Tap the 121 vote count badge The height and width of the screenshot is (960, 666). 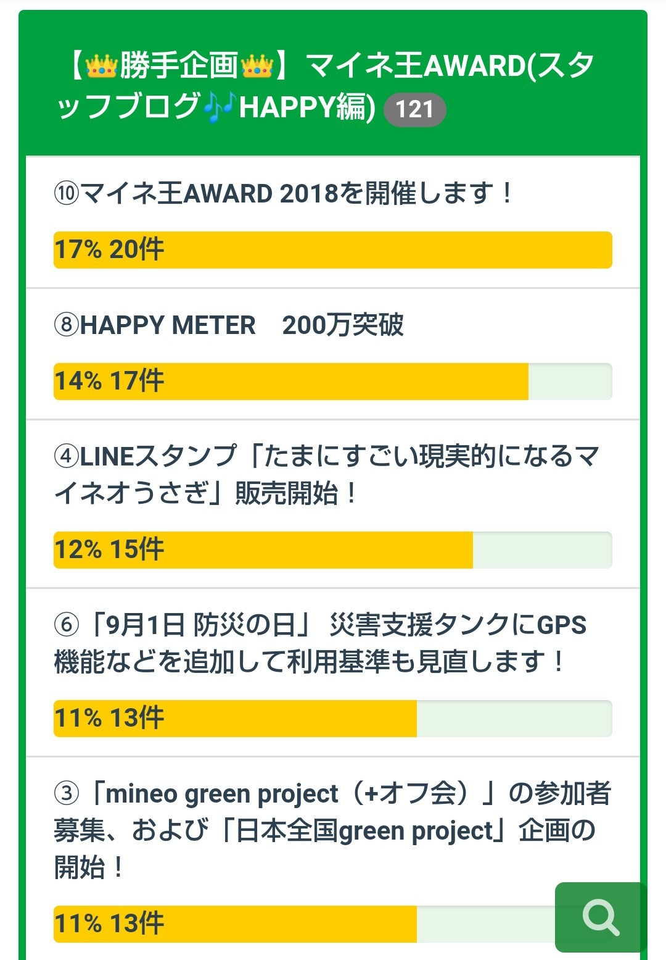click(414, 109)
